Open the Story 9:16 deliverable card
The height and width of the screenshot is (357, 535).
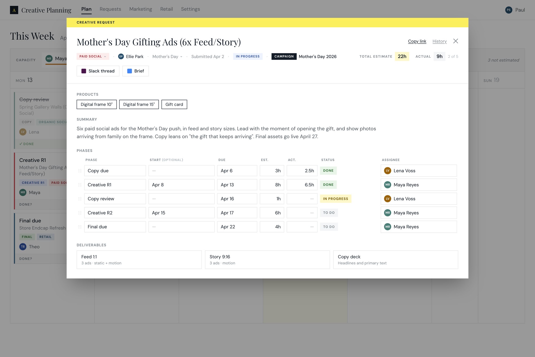click(x=267, y=260)
